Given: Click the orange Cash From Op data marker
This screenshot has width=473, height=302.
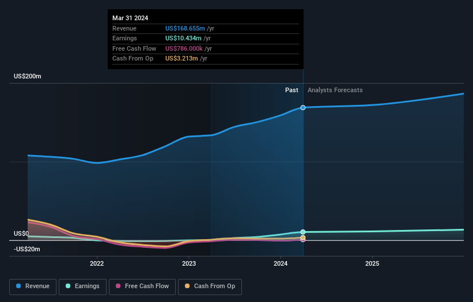Looking at the screenshot, I should 303,237.
